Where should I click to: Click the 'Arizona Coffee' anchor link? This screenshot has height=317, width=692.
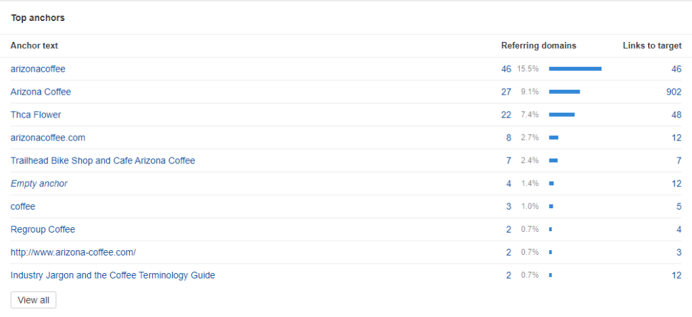41,92
